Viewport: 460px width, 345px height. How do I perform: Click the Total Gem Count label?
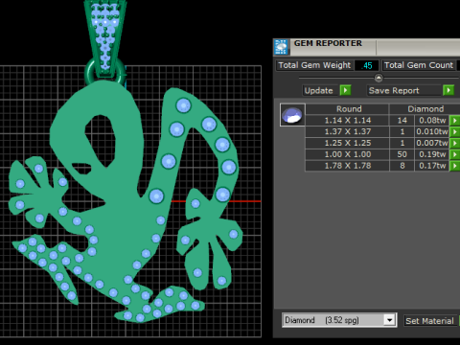(x=419, y=65)
